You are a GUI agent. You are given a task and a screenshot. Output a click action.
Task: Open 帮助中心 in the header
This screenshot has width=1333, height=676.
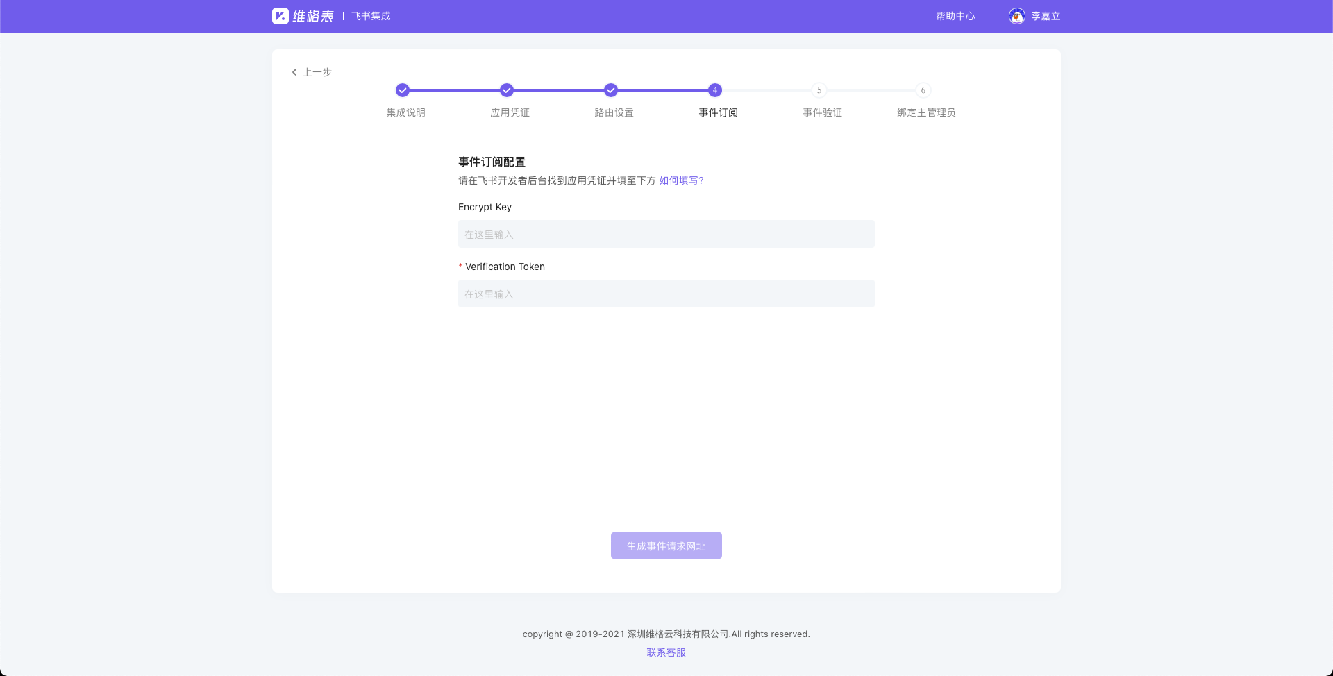click(x=955, y=16)
